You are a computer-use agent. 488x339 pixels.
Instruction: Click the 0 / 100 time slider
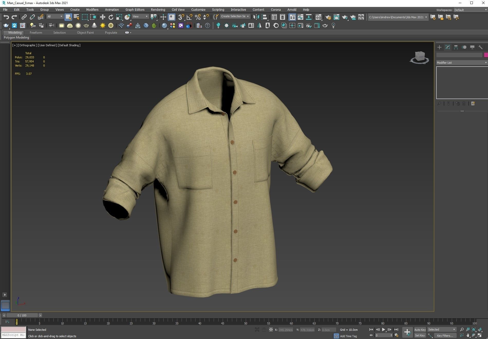pos(22,315)
